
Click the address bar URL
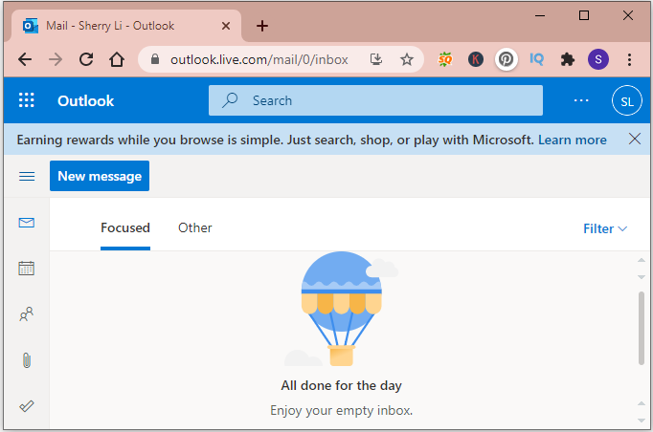[259, 59]
